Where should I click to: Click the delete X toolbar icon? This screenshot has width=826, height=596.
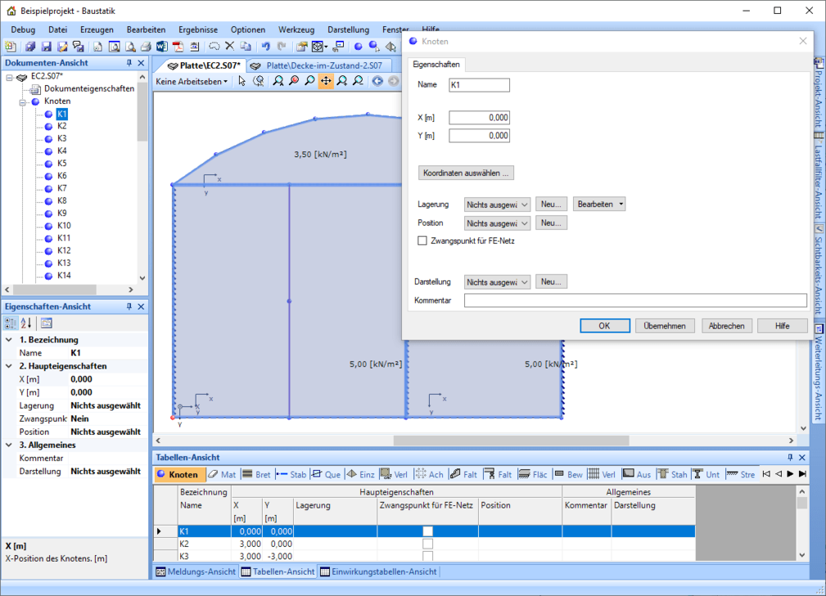[x=230, y=47]
